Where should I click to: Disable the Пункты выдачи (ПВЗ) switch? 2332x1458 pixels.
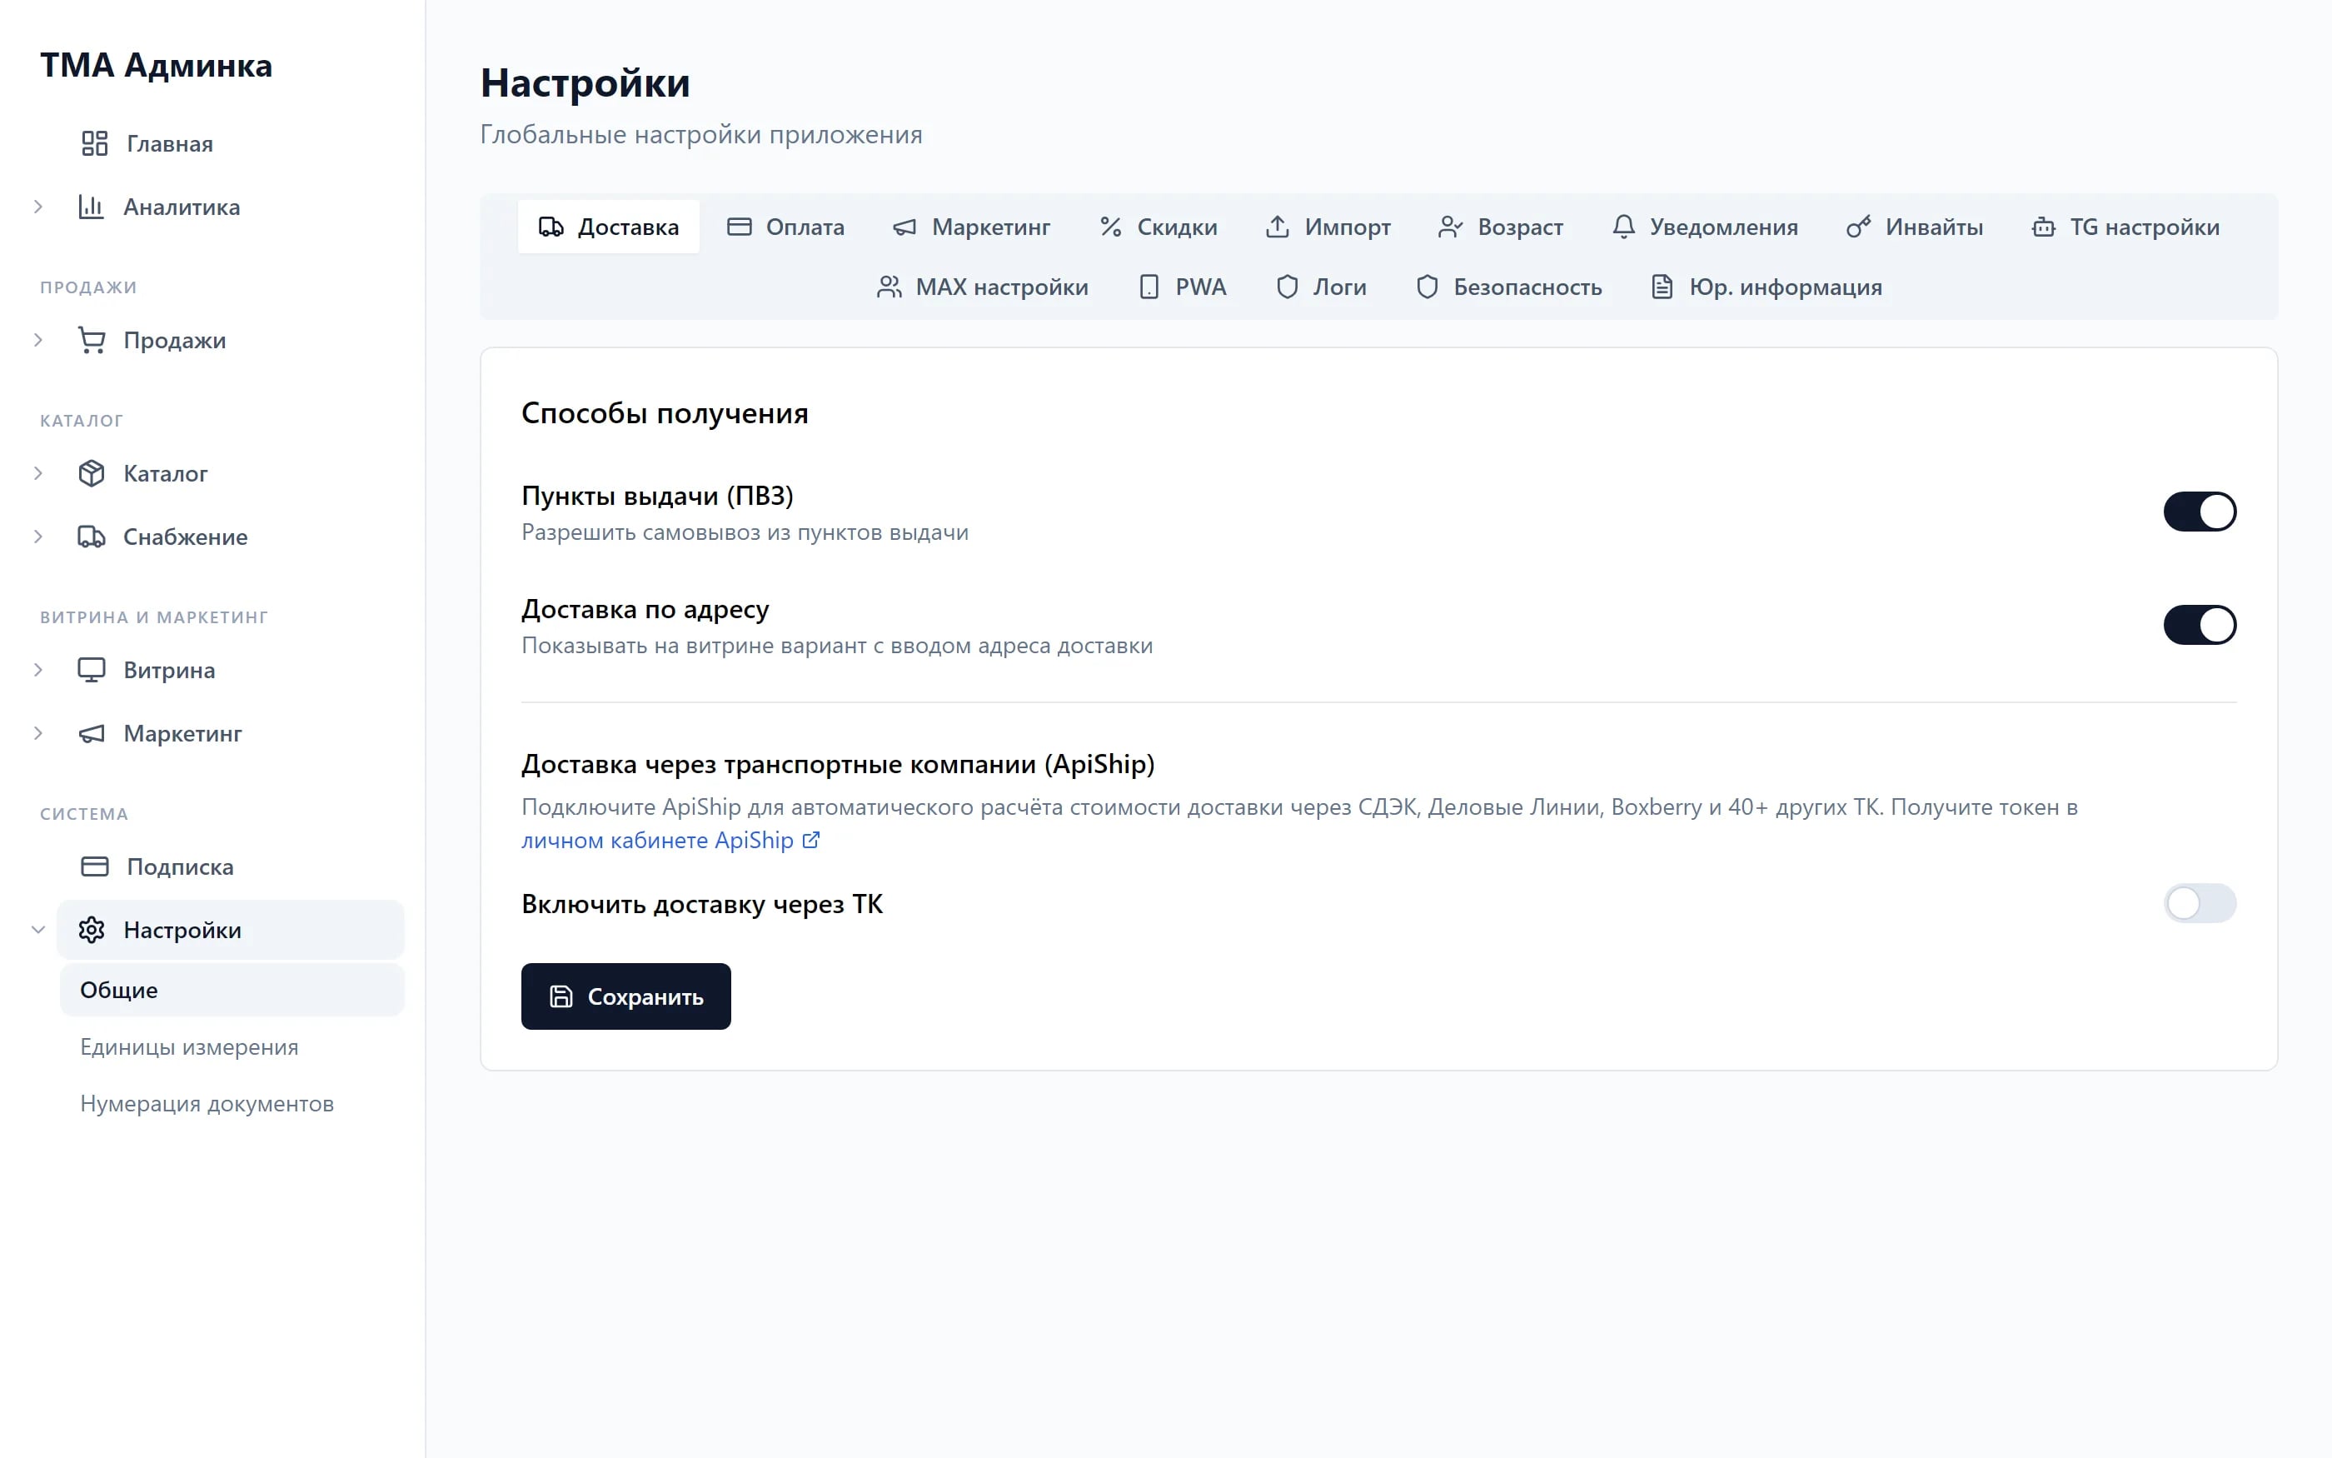(2199, 512)
